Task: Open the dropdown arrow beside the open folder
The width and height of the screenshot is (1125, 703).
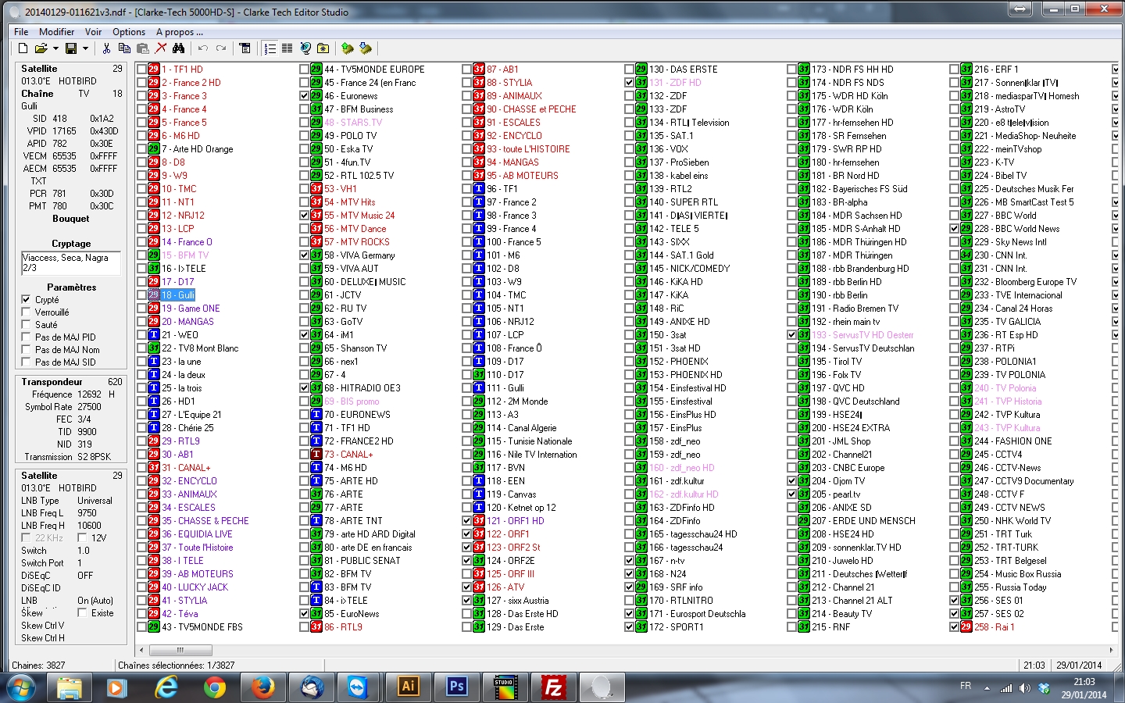Action: tap(55, 48)
